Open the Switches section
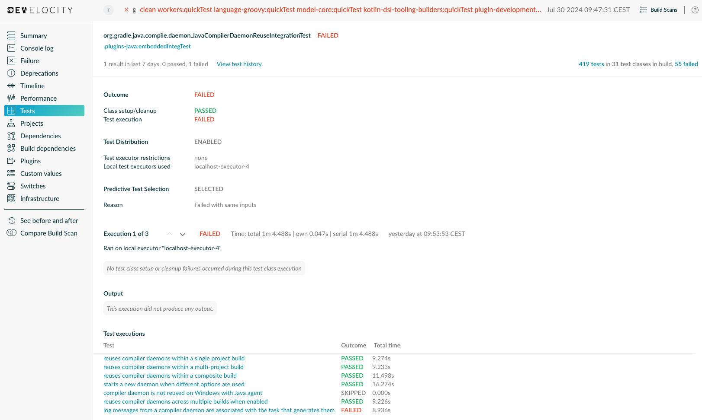Viewport: 702px width, 420px height. point(33,186)
